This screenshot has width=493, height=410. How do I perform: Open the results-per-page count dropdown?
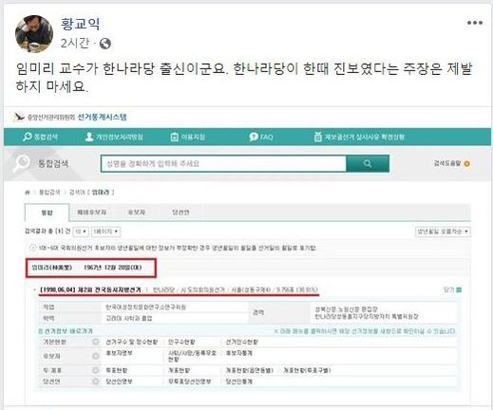pos(81,232)
